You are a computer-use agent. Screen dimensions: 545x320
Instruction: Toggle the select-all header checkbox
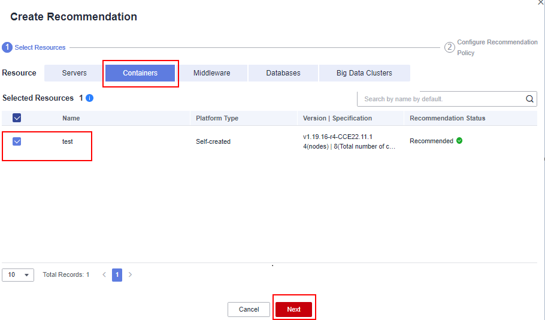pyautogui.click(x=17, y=118)
